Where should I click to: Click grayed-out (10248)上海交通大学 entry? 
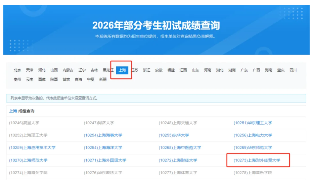(178, 123)
